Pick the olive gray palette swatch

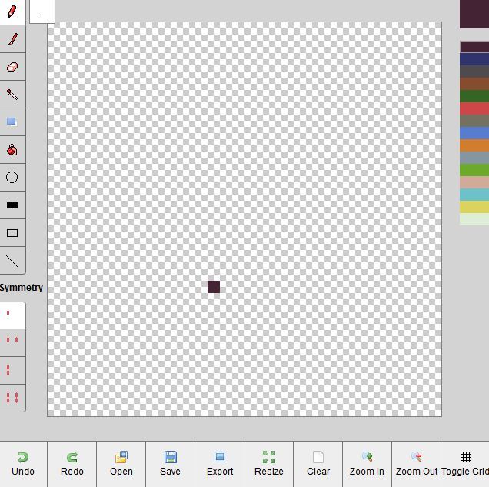(x=474, y=121)
